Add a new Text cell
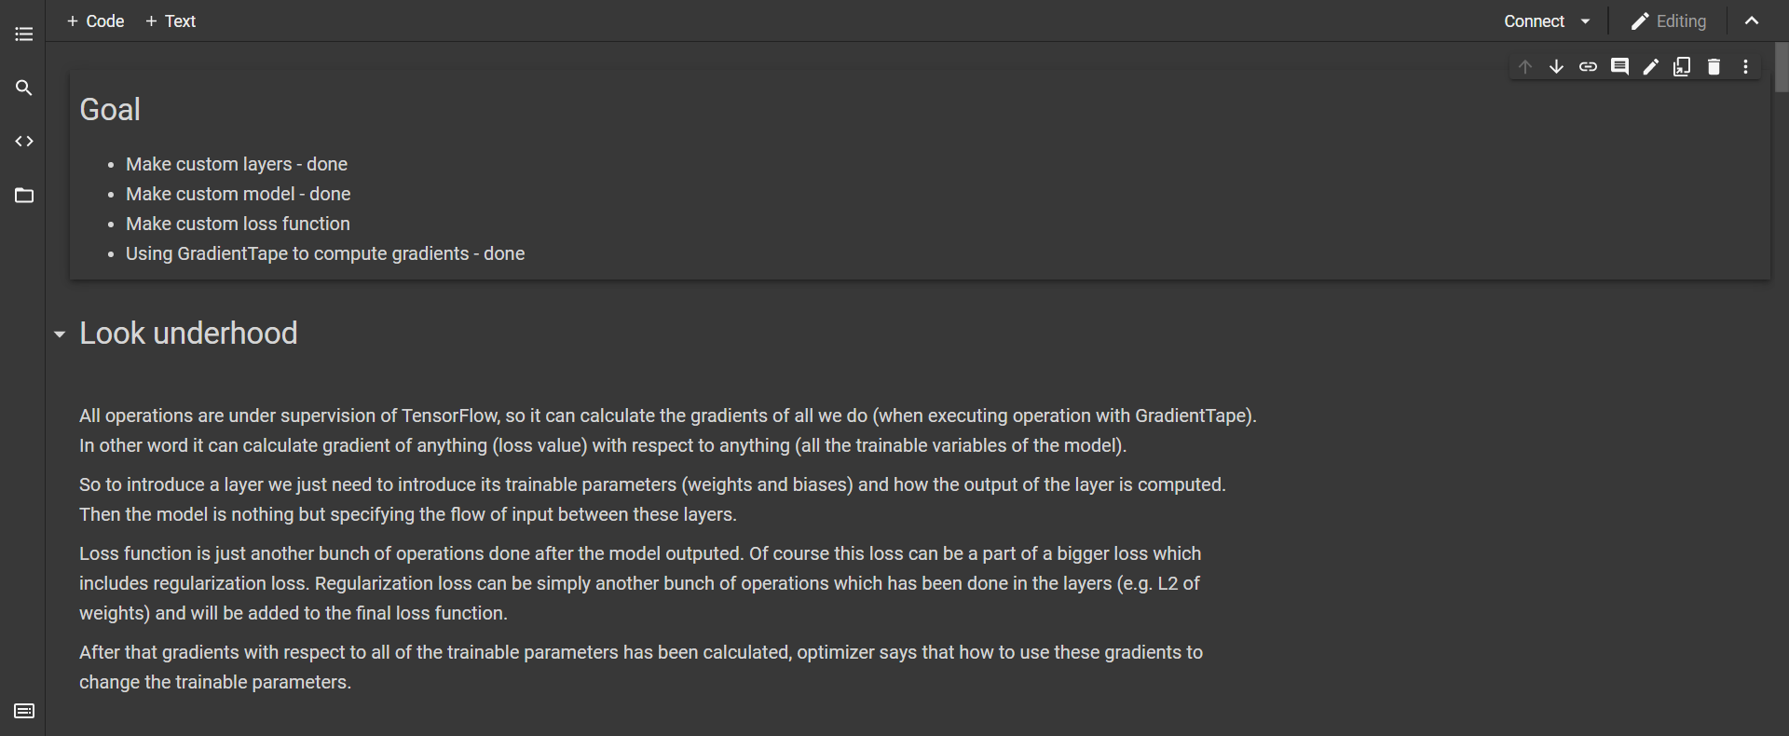 click(171, 21)
